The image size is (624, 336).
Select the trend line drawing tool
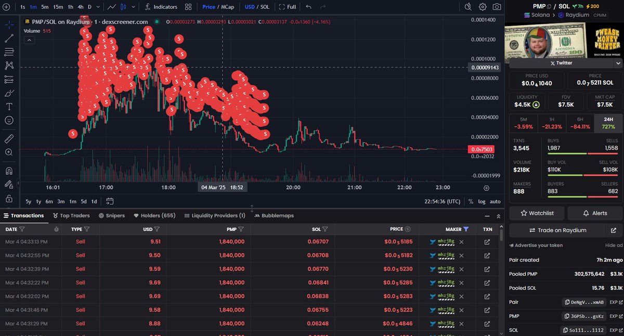(9, 38)
